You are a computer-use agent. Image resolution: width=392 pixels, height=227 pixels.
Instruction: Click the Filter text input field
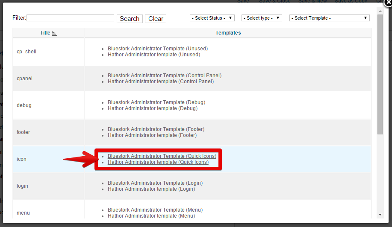pyautogui.click(x=70, y=18)
